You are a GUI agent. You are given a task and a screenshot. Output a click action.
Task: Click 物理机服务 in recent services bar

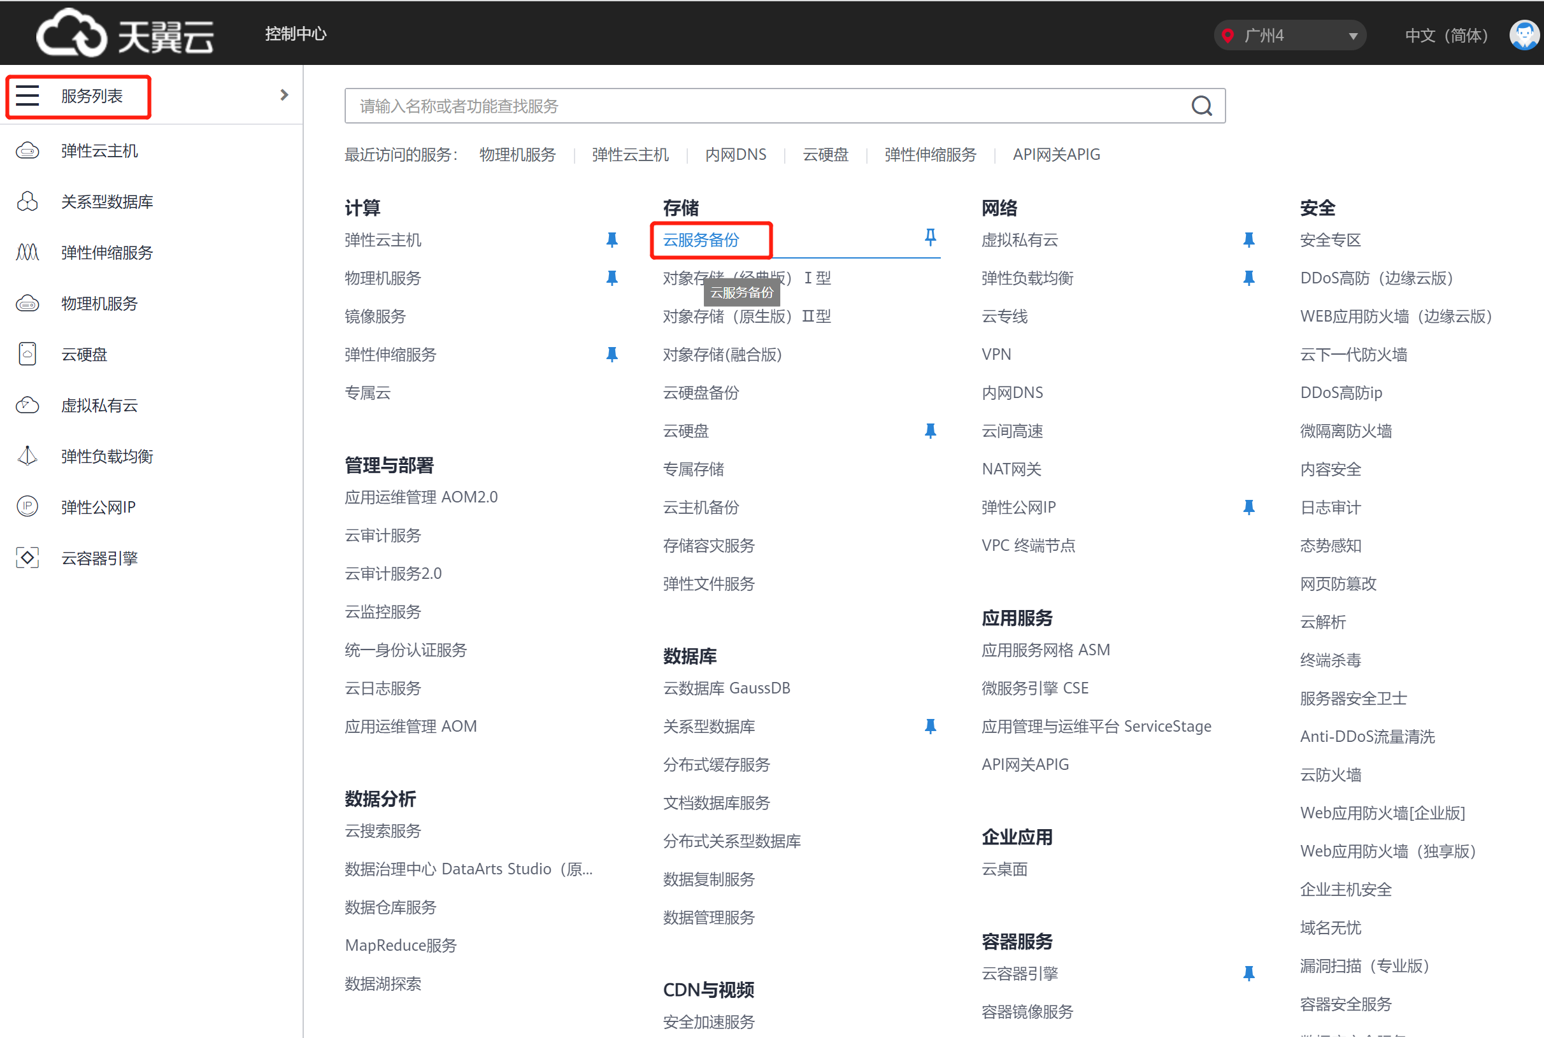pyautogui.click(x=518, y=154)
